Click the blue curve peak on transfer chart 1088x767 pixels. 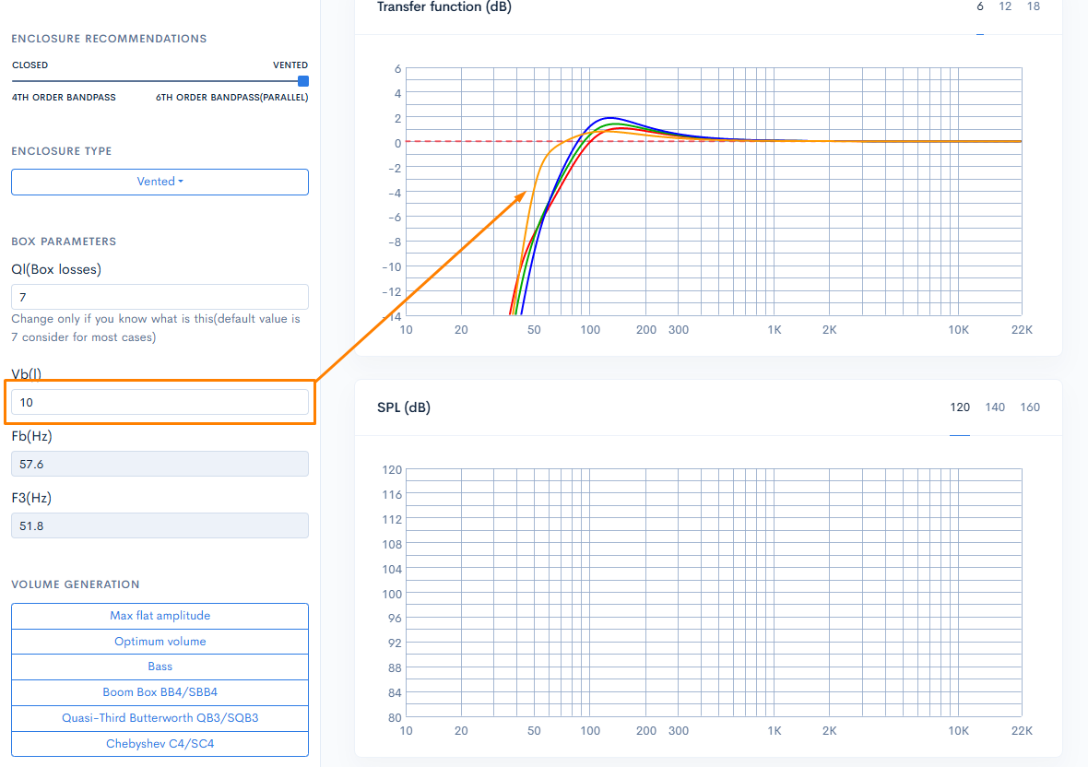(x=609, y=118)
